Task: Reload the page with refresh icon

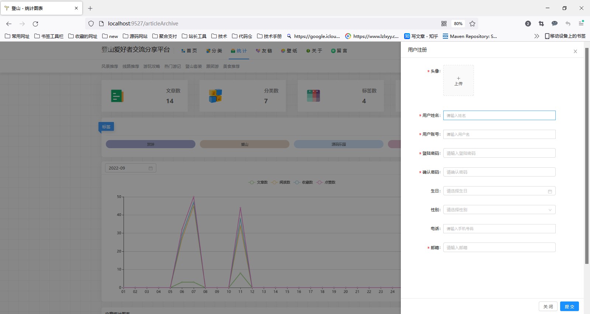Action: point(35,24)
